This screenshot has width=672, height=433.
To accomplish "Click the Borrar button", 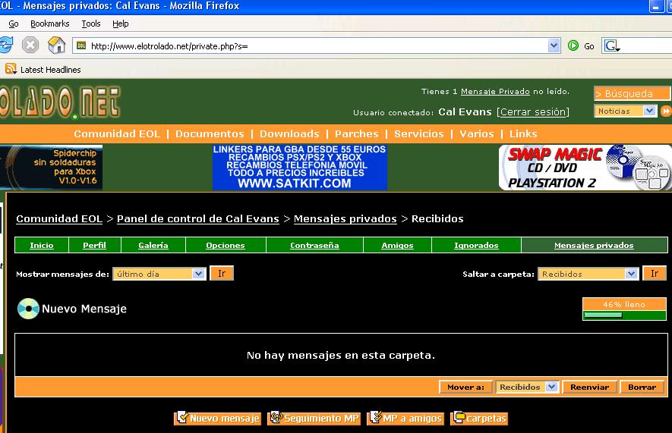I will [642, 387].
